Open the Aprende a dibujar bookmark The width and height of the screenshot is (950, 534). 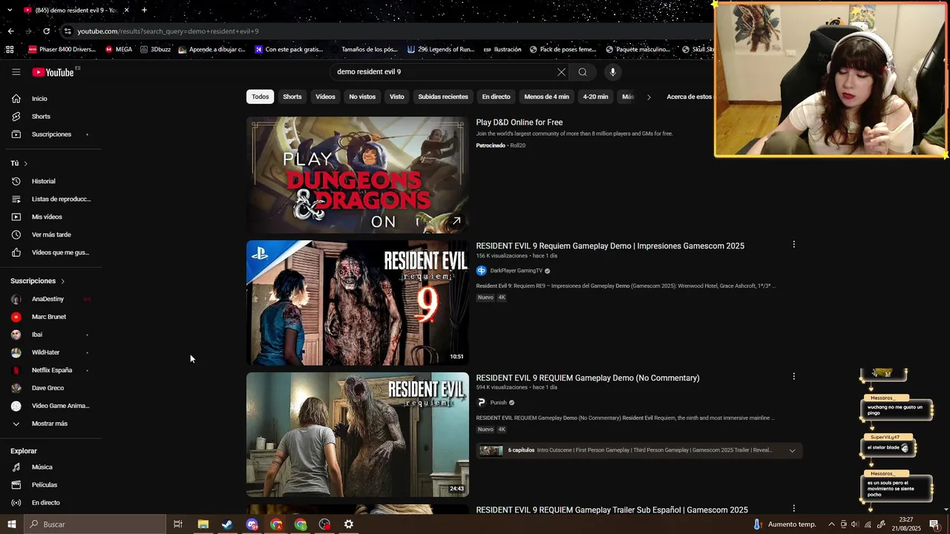pos(212,50)
